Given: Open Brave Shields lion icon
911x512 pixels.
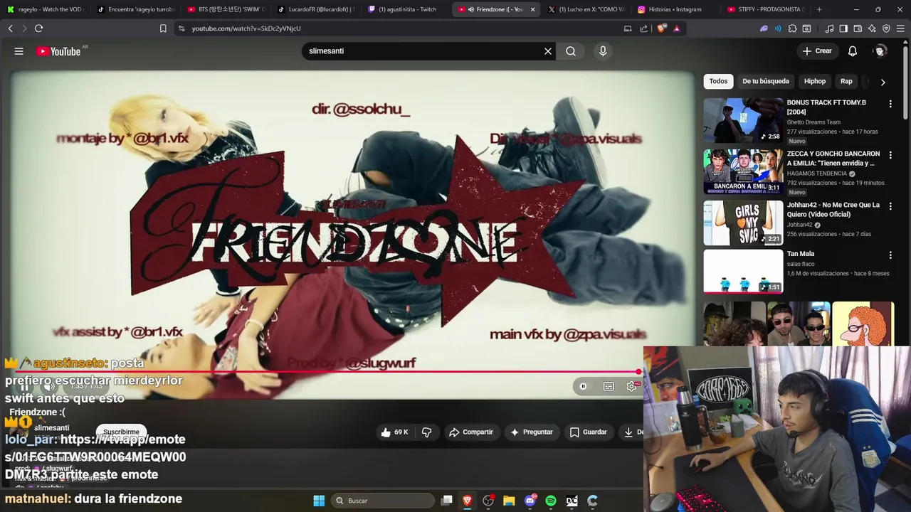Looking at the screenshot, I should [x=662, y=28].
